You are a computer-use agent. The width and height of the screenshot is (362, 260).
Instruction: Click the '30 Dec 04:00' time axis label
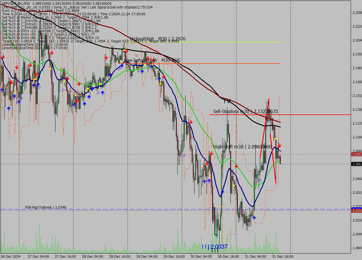tap(201, 257)
